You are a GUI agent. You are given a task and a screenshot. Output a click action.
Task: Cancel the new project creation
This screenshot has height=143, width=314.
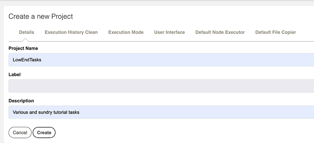click(20, 132)
